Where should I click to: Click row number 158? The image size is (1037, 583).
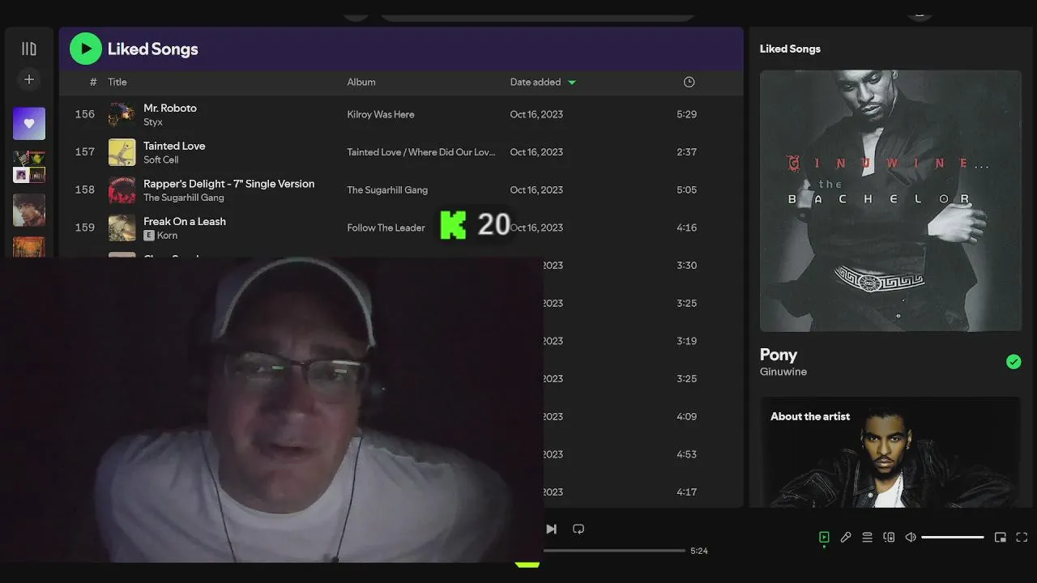click(85, 189)
